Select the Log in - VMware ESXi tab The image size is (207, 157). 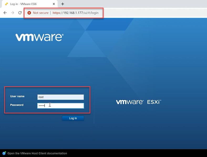pos(30,4)
